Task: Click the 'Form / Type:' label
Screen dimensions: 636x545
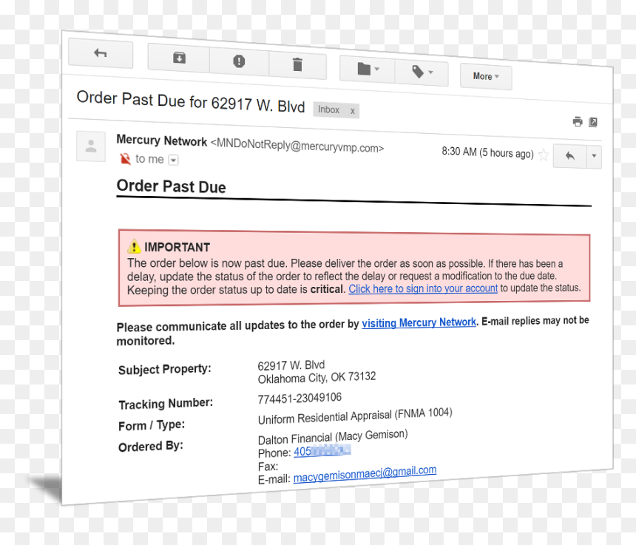Action: [x=152, y=425]
